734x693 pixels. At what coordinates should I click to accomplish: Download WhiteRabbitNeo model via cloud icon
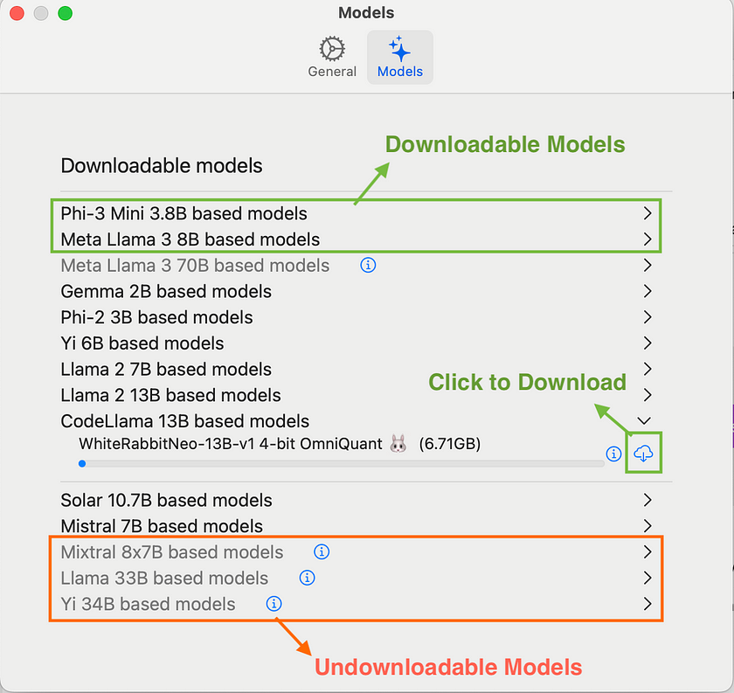(x=643, y=454)
